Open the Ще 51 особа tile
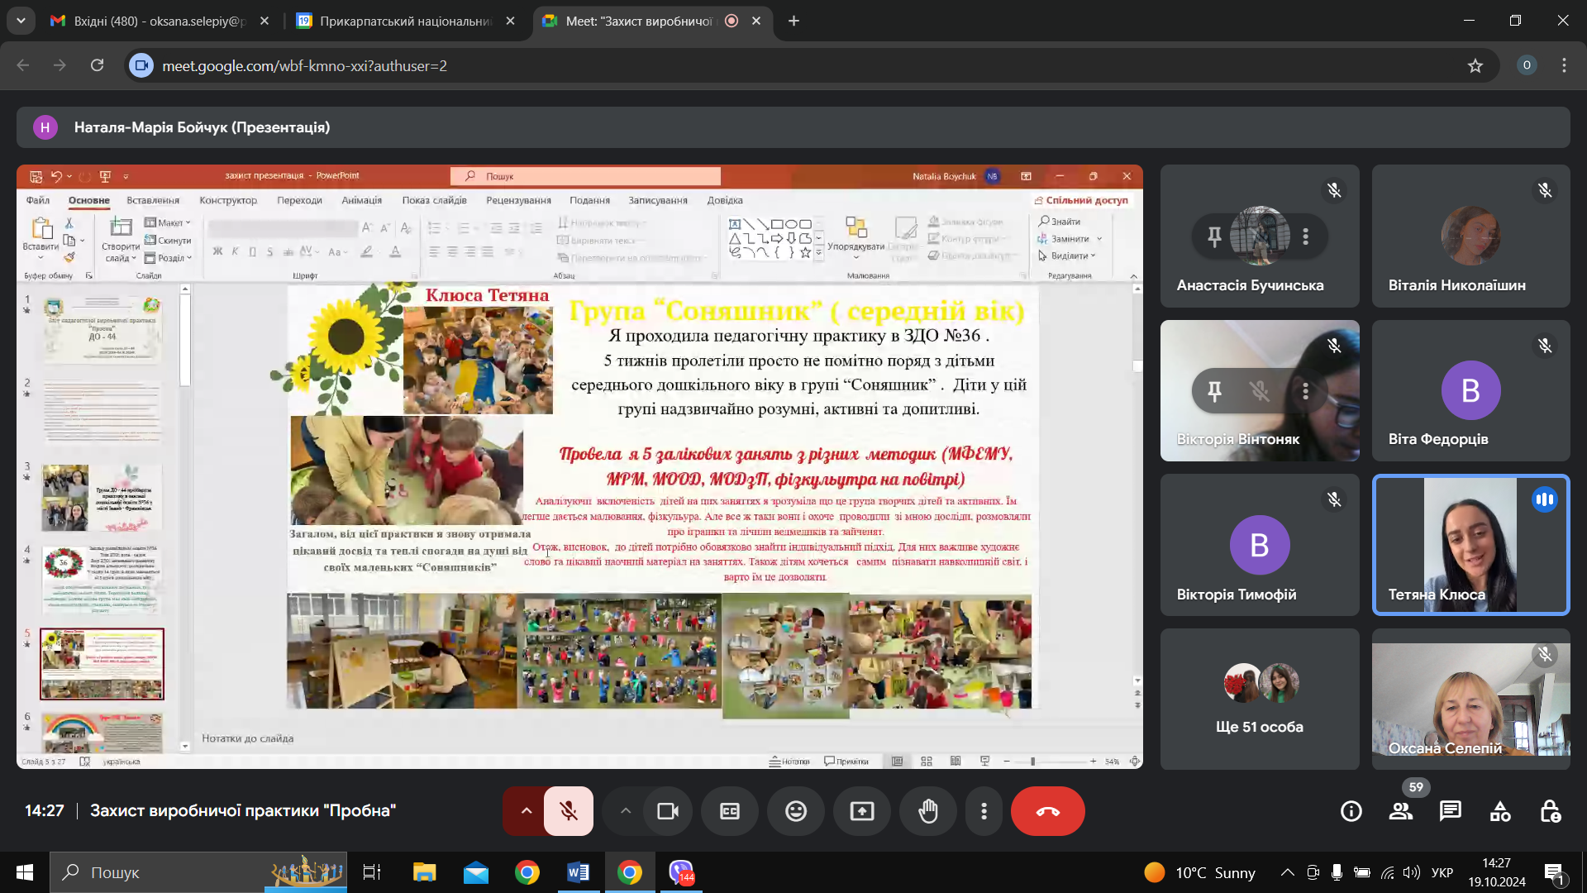1587x893 pixels. (x=1260, y=699)
